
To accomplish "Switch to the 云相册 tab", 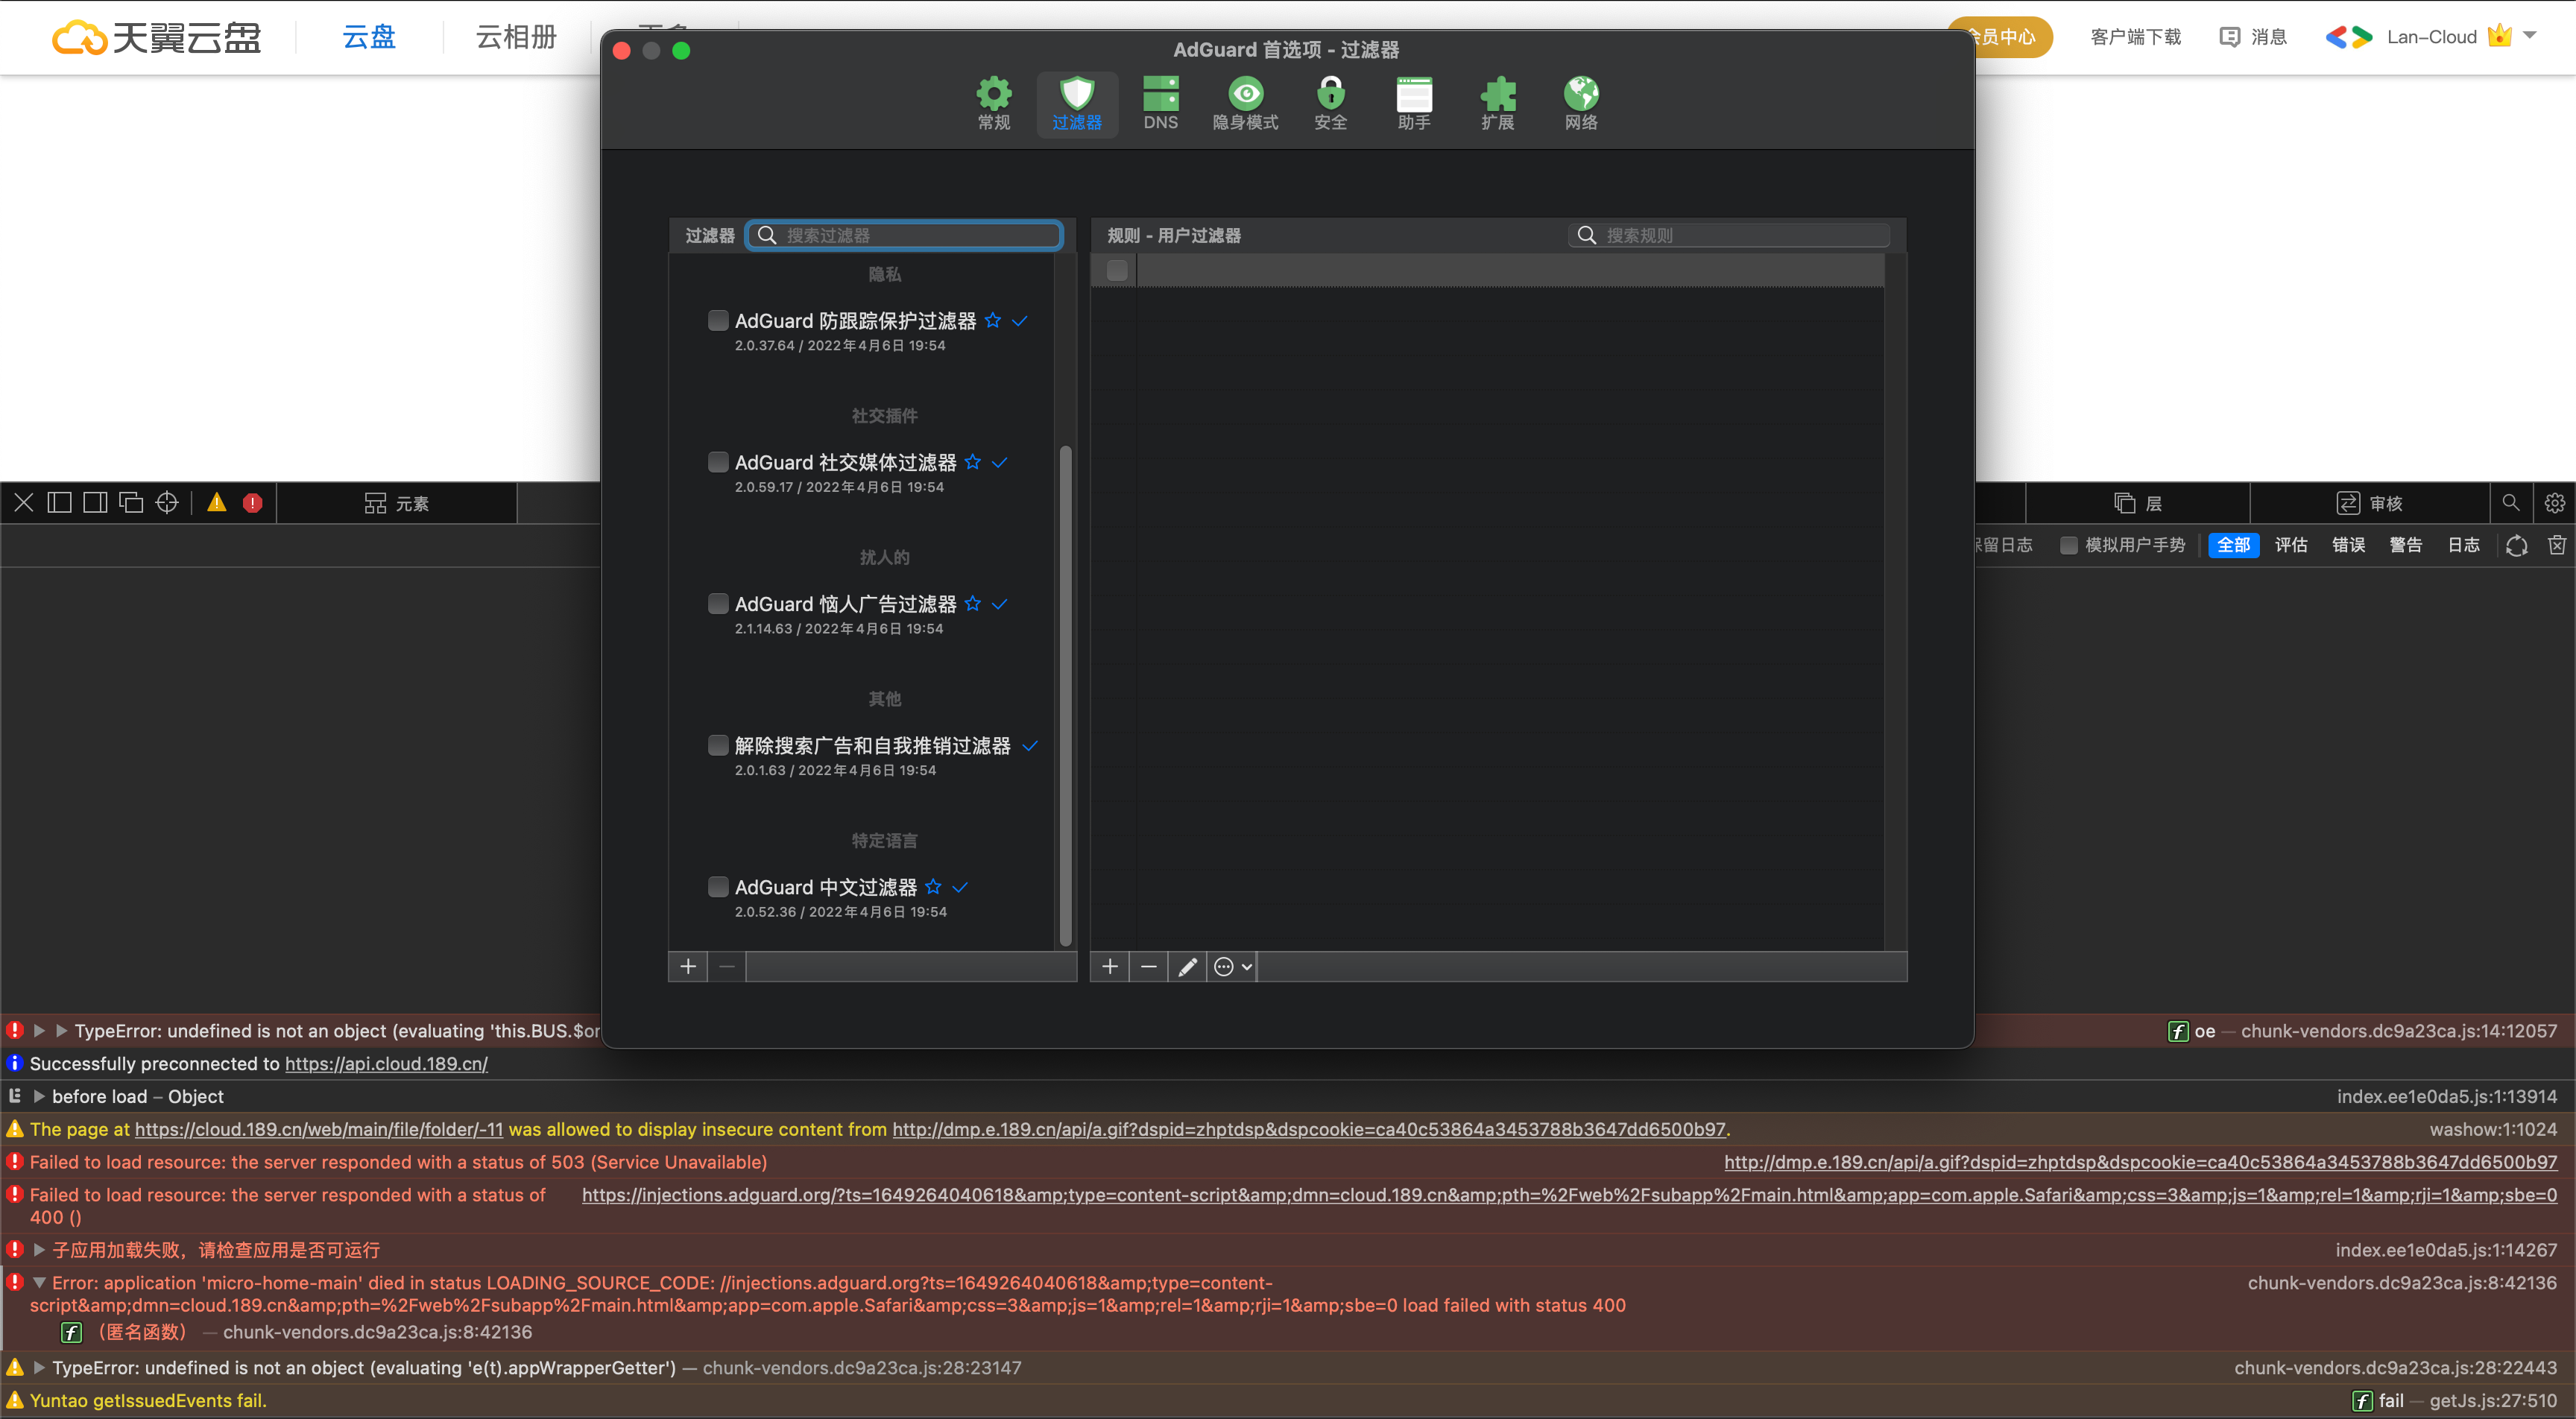I will click(515, 37).
